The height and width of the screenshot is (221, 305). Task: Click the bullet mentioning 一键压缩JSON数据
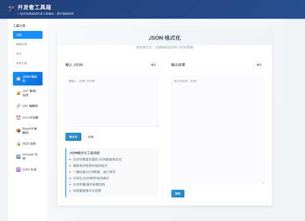coord(94,172)
